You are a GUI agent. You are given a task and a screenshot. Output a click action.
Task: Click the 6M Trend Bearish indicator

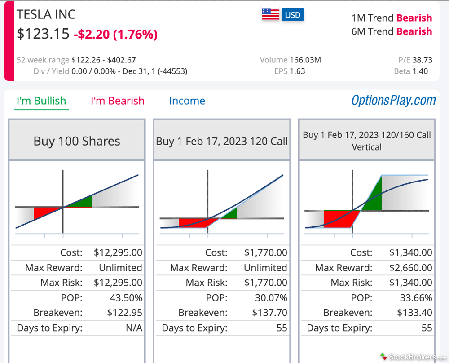tap(392, 31)
